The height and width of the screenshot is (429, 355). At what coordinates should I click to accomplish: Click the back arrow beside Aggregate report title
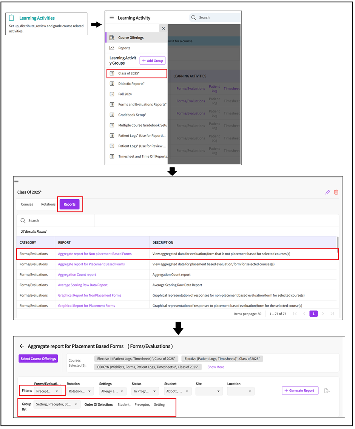pyautogui.click(x=22, y=346)
